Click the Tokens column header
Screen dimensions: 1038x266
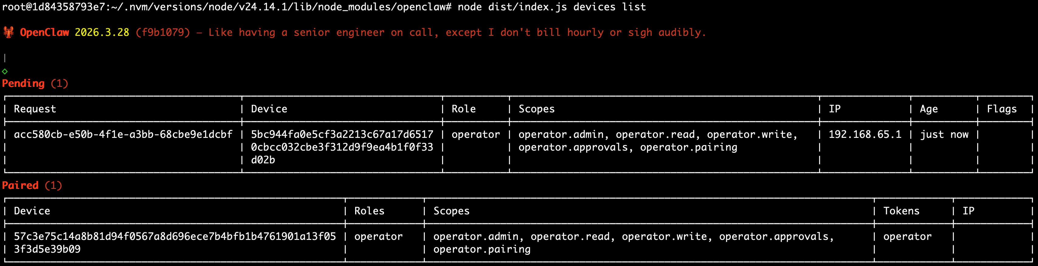tap(901, 211)
